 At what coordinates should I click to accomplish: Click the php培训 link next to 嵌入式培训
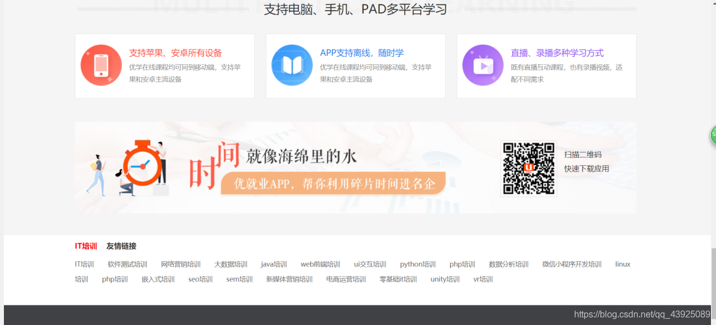point(115,280)
